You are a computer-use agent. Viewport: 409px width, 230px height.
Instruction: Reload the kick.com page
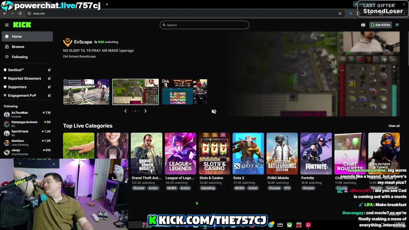[20, 13]
